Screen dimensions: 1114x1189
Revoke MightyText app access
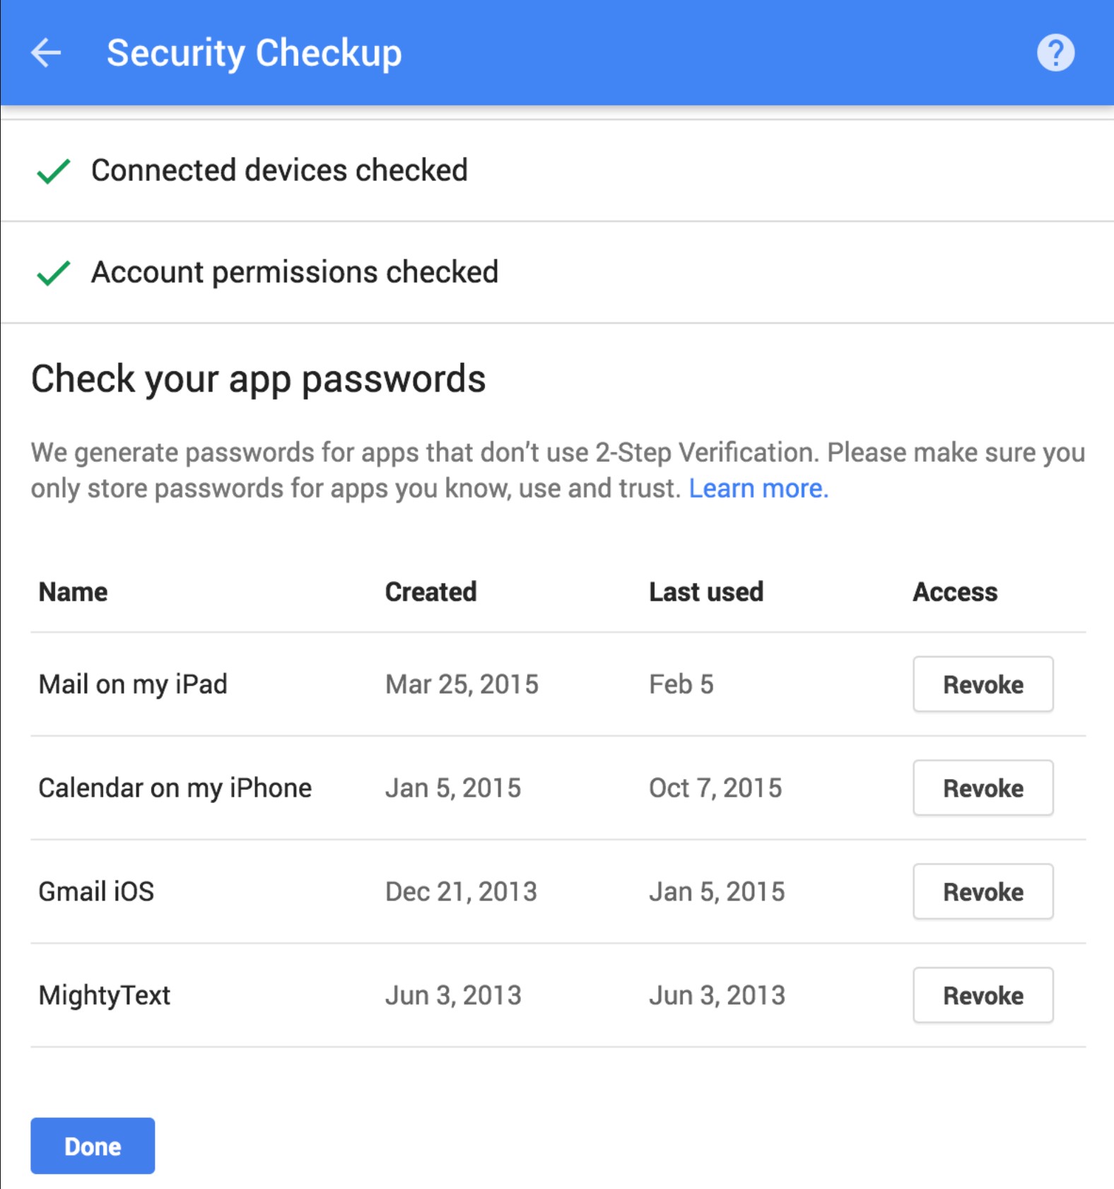tap(983, 995)
